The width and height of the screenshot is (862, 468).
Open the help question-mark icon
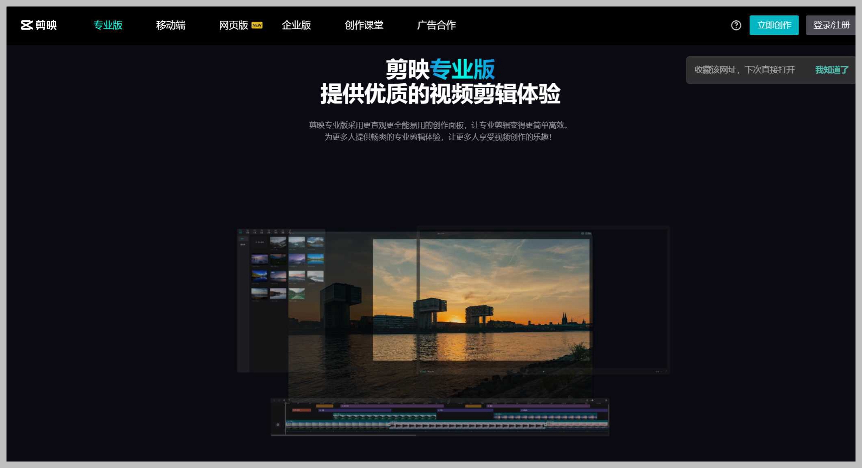tap(736, 25)
